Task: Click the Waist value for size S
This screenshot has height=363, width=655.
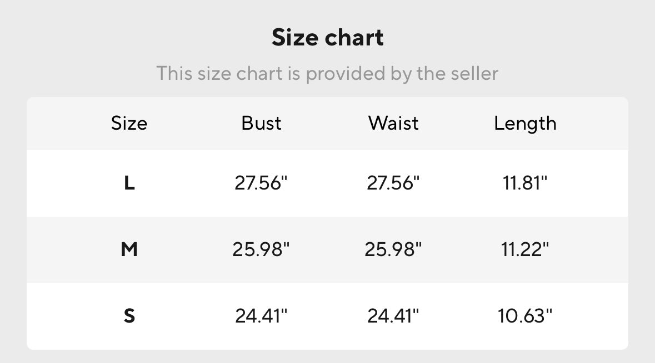Action: click(393, 316)
